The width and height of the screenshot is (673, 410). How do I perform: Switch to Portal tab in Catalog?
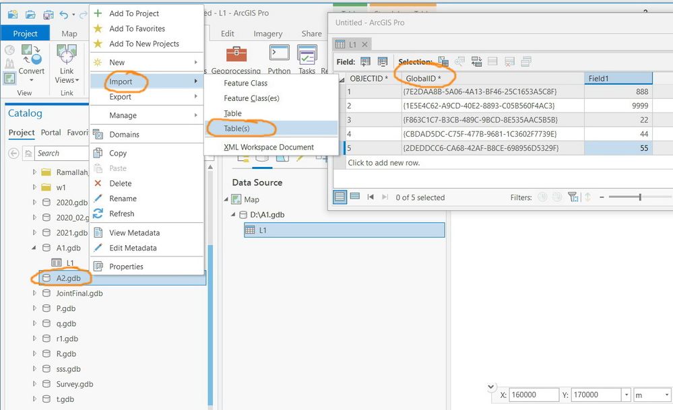coord(51,133)
